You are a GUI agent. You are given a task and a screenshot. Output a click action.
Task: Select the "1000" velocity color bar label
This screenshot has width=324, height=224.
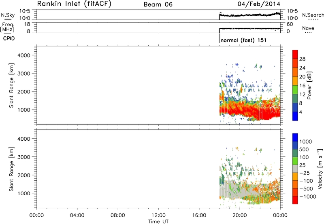306,142
